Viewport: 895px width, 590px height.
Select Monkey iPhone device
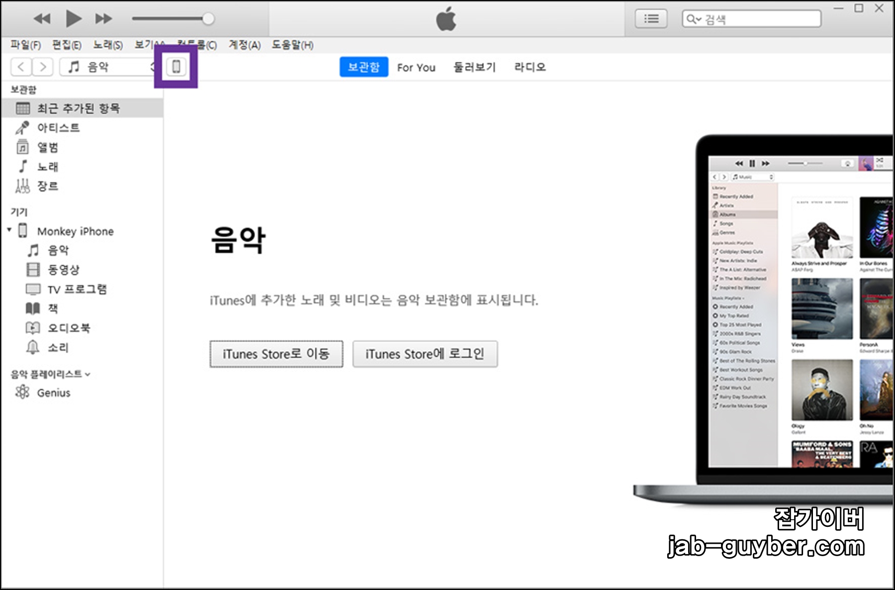(x=75, y=231)
